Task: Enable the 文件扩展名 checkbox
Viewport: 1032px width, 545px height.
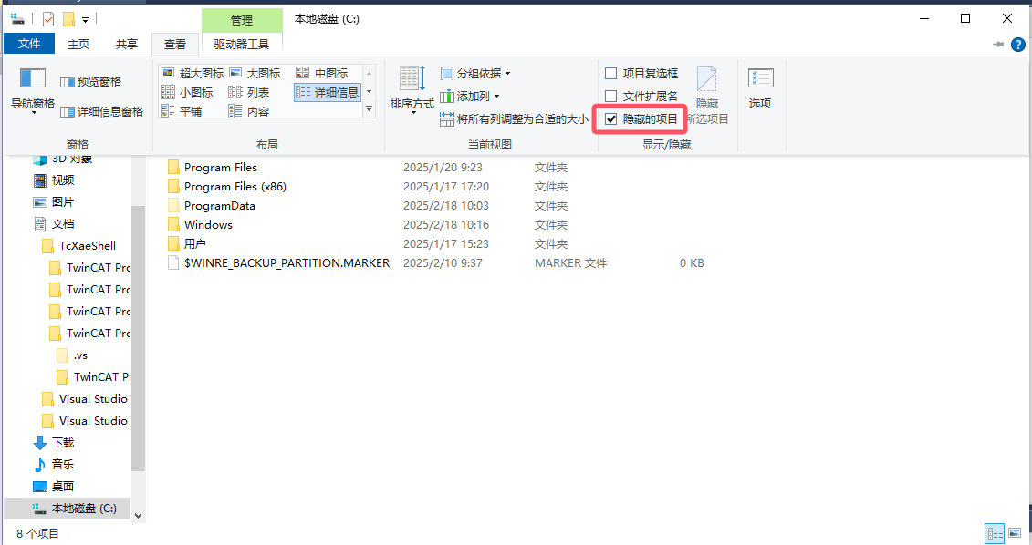Action: pos(611,96)
